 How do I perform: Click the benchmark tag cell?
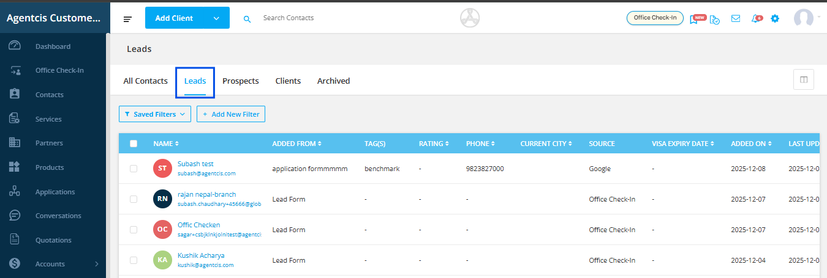click(382, 169)
